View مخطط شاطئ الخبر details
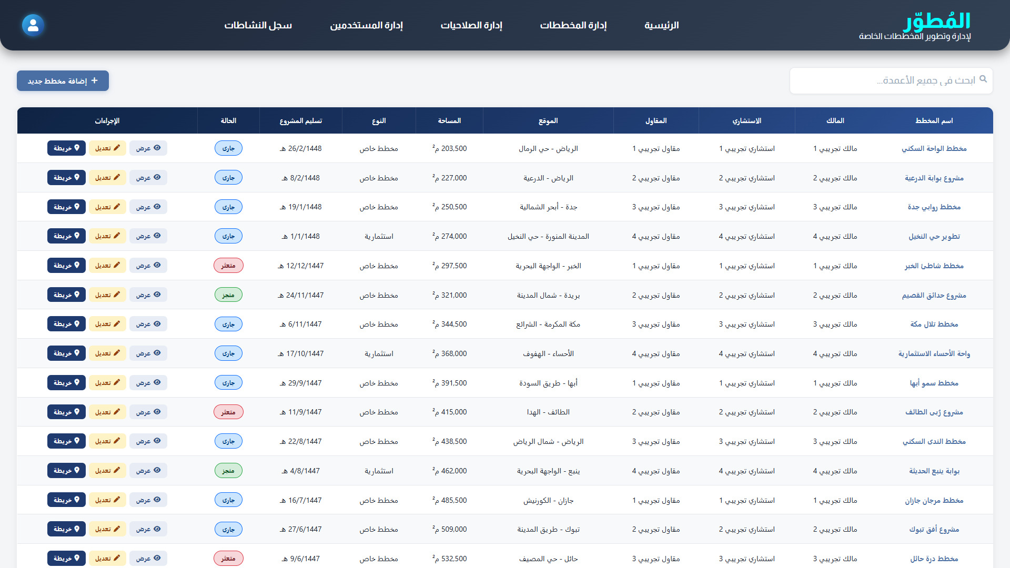 (148, 266)
